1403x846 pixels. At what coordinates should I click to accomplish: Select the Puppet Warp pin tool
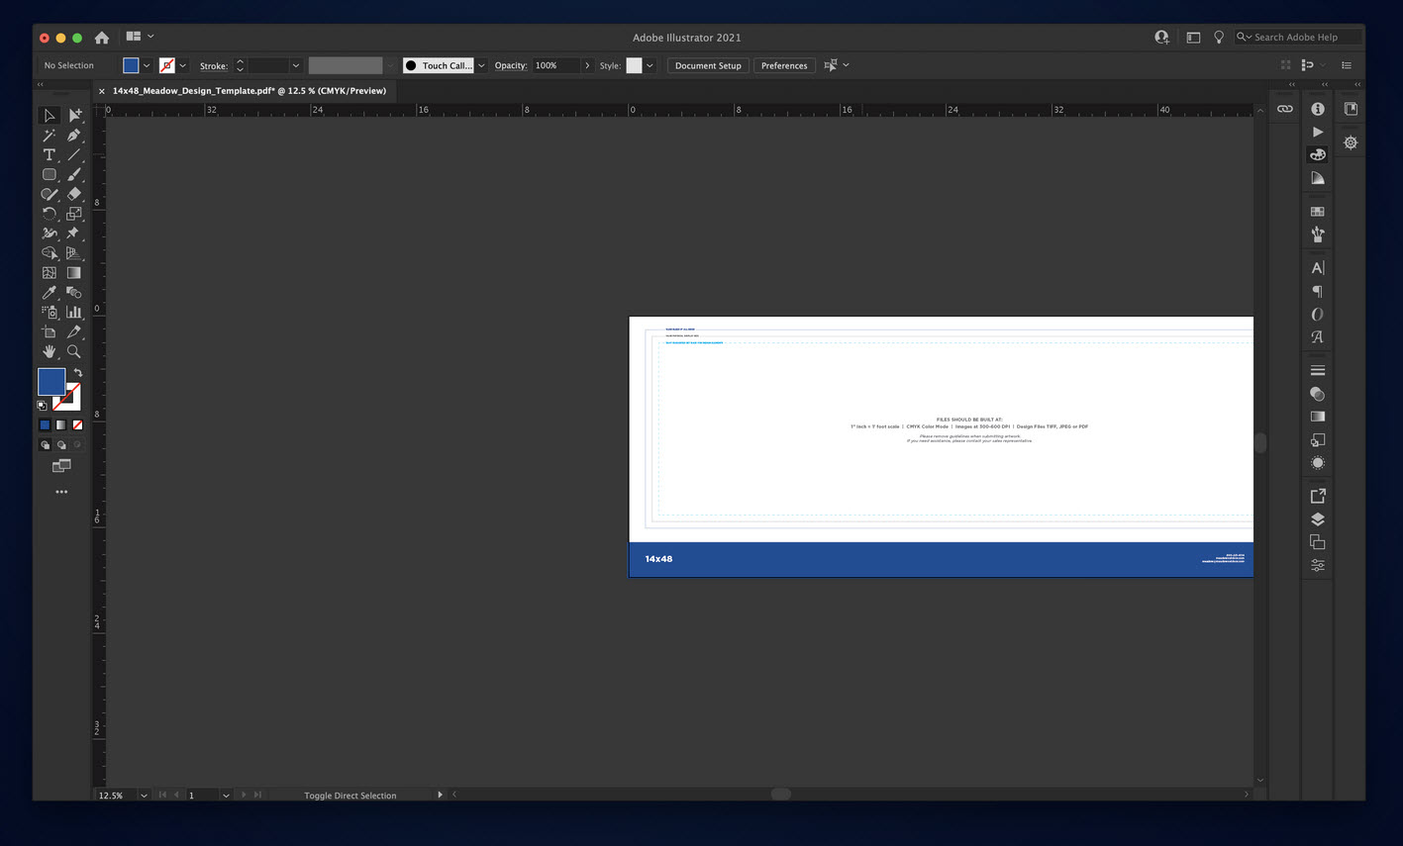[x=74, y=234]
